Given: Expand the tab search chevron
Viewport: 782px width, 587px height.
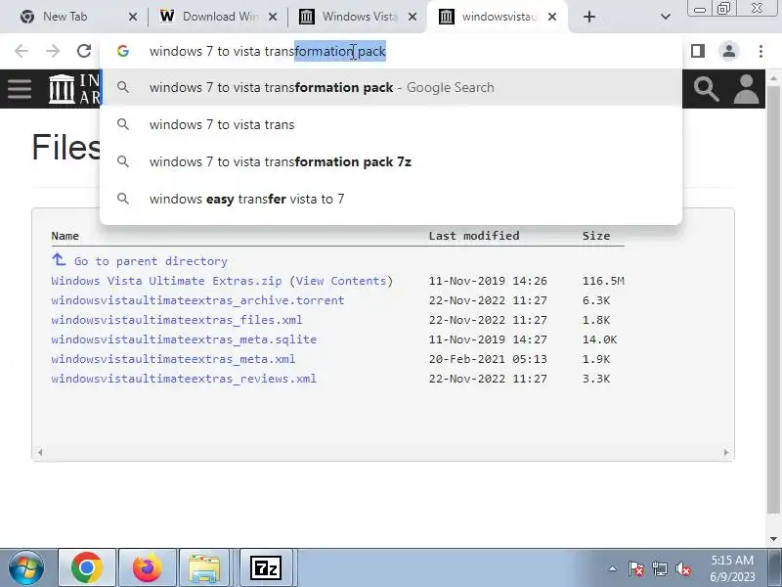Looking at the screenshot, I should click(x=666, y=17).
